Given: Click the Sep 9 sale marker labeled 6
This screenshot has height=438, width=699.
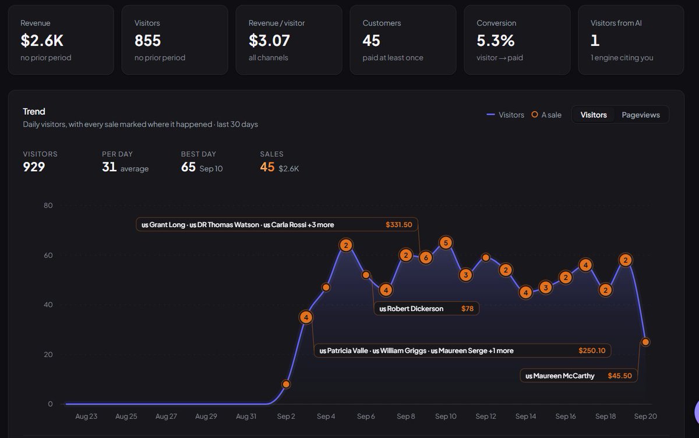Looking at the screenshot, I should [426, 257].
